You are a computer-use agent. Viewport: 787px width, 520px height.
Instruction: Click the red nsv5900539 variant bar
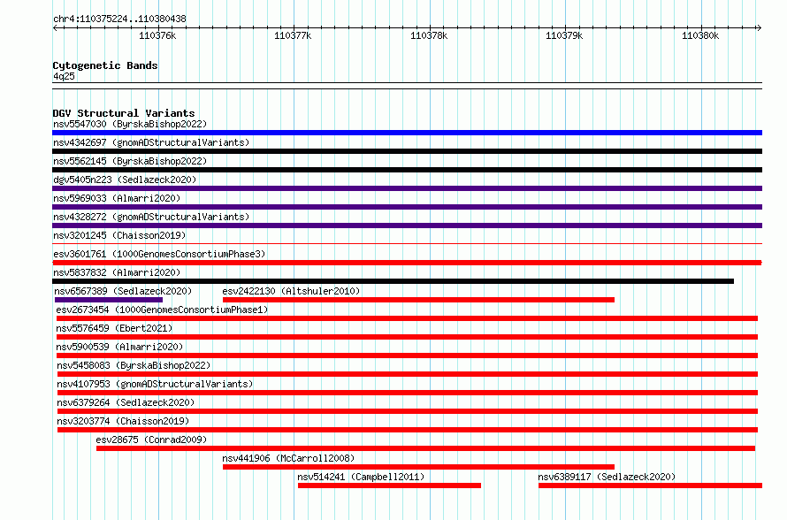[407, 356]
